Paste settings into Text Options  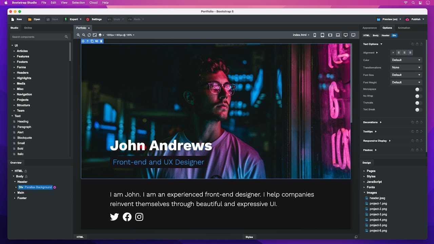click(417, 44)
